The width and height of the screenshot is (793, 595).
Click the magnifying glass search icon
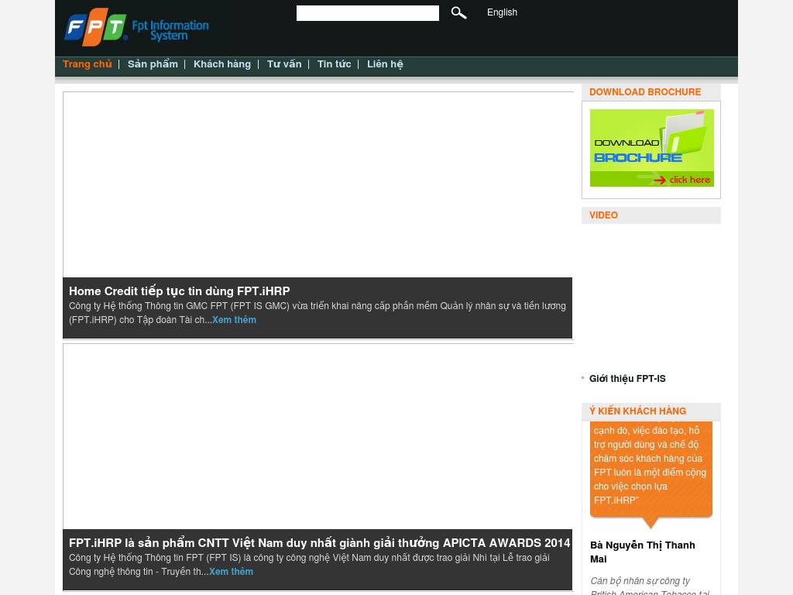click(x=458, y=13)
